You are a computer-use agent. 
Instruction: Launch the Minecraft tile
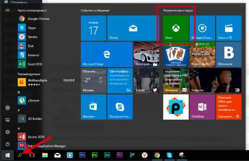(203, 54)
